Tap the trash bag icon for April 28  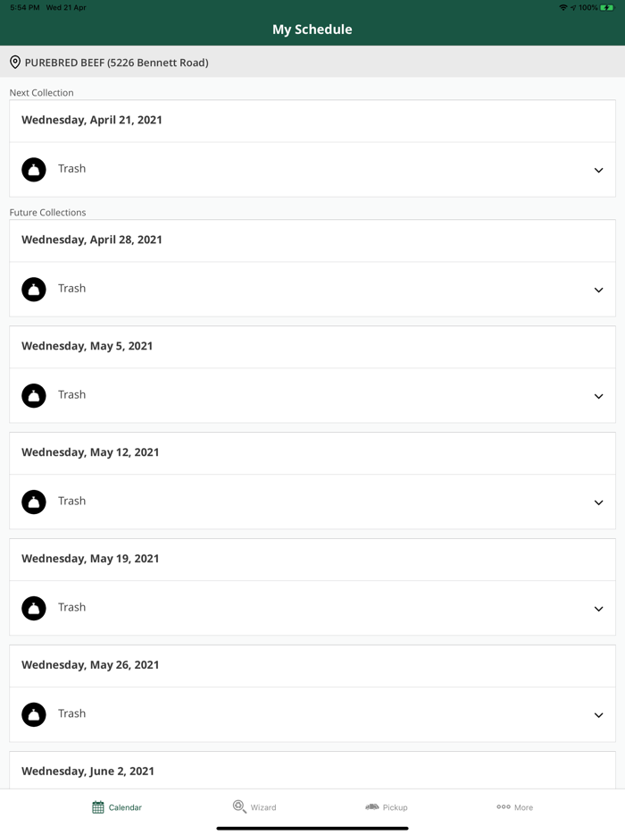[x=34, y=289]
